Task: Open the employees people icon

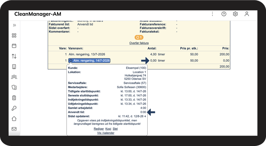Action: pos(14,77)
